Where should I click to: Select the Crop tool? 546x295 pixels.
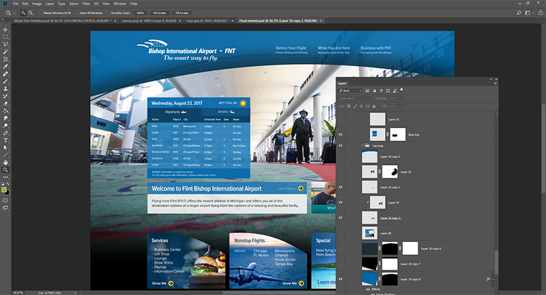(x=5, y=59)
